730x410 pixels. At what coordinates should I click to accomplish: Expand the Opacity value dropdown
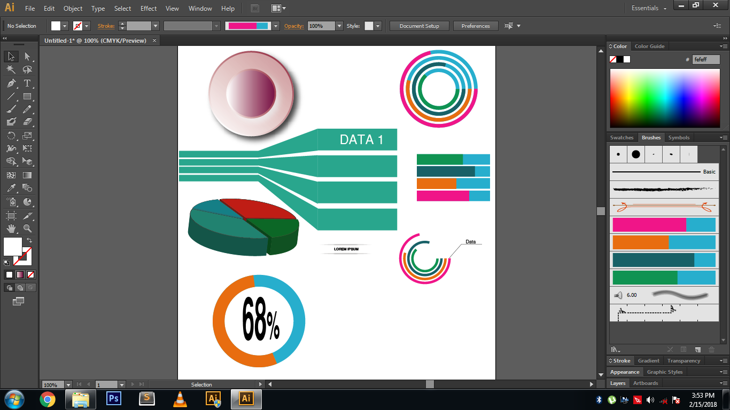(339, 26)
